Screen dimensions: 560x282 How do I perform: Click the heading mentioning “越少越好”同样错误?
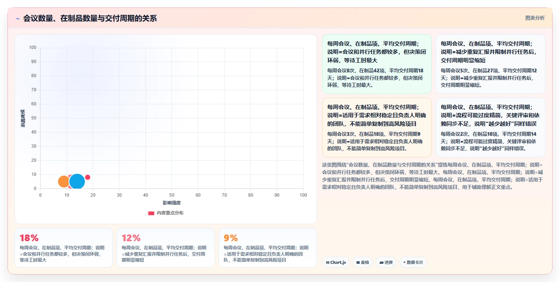coord(491,115)
